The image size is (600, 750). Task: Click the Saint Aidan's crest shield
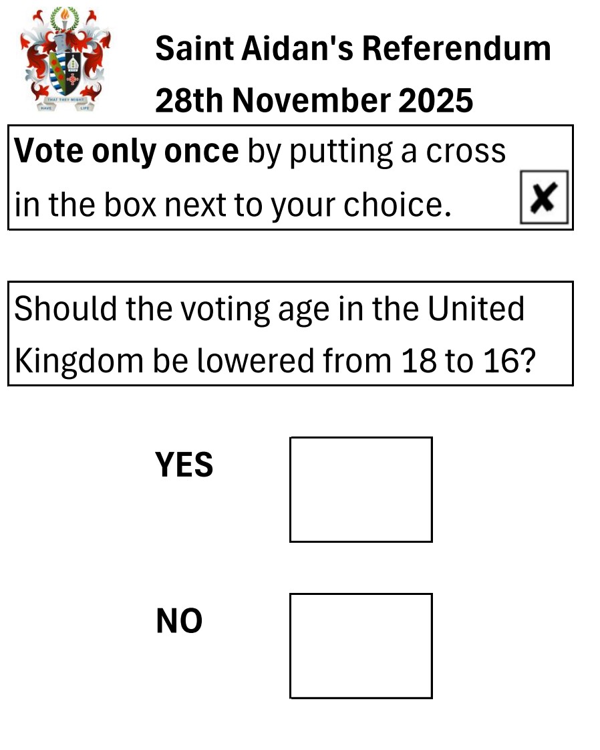pos(65,69)
